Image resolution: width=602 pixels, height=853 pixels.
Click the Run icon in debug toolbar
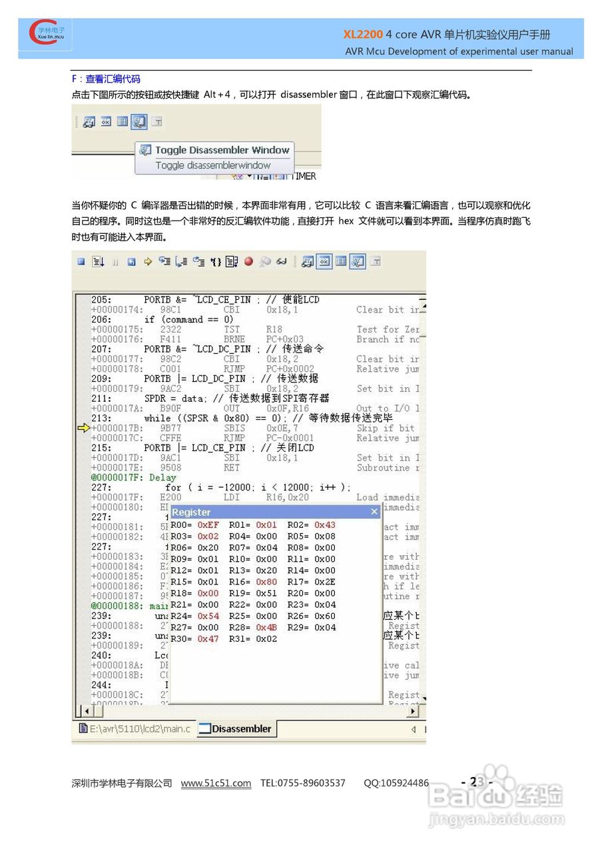[x=97, y=262]
